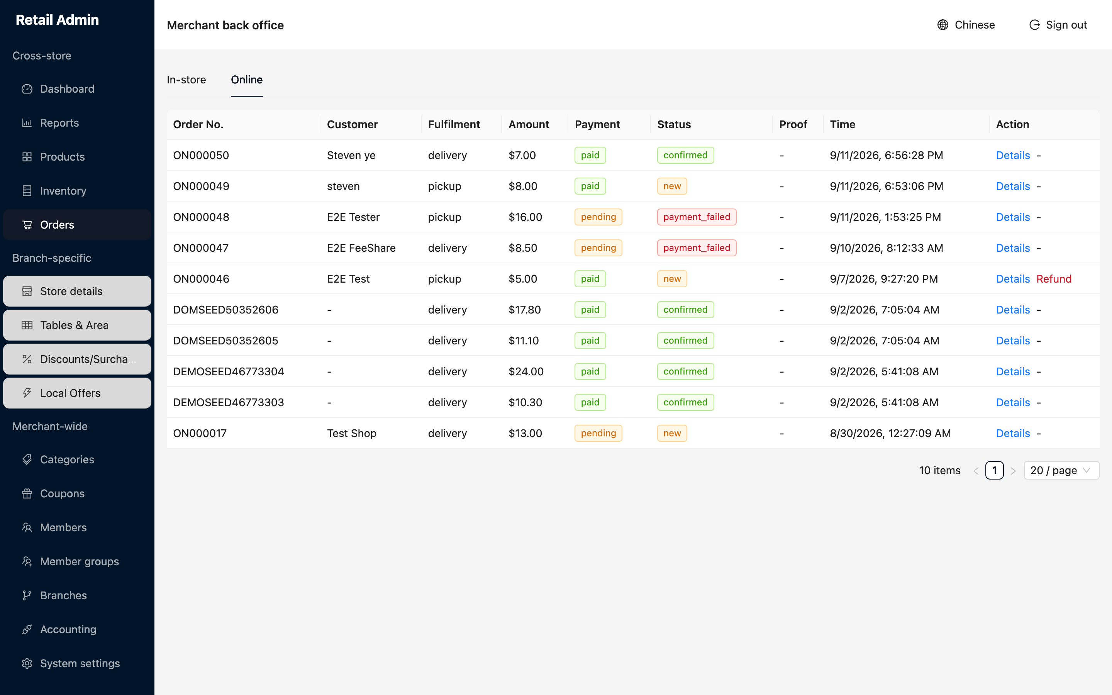Click the Member groups add-user icon
Viewport: 1112px width, 695px height.
[27, 561]
